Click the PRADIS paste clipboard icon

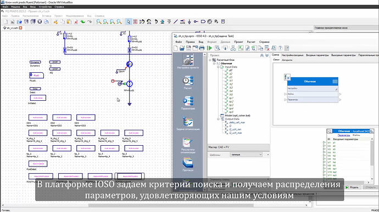69,22
